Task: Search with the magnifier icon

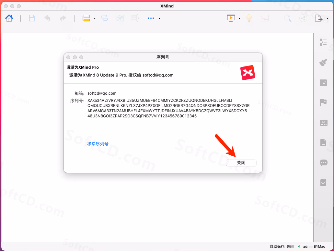Action: pos(288,18)
